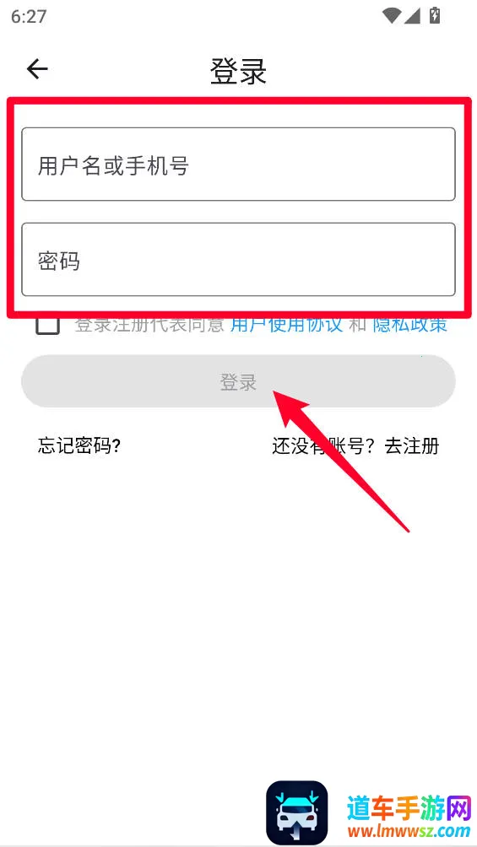Tap the grey 登录 button
This screenshot has height=847, width=477.
coord(238,381)
